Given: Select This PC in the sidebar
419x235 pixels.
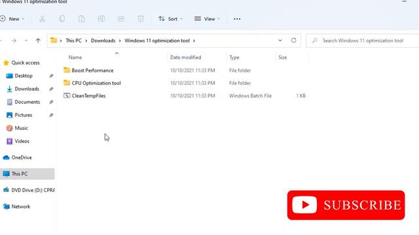Looking at the screenshot, I should pos(27,174).
